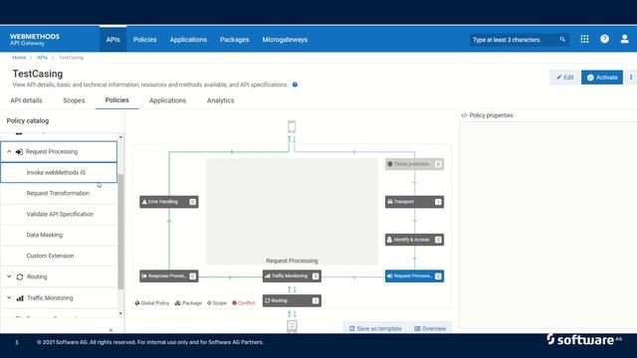Select Validate API Specification policy
The width and height of the screenshot is (637, 358).
click(x=59, y=214)
